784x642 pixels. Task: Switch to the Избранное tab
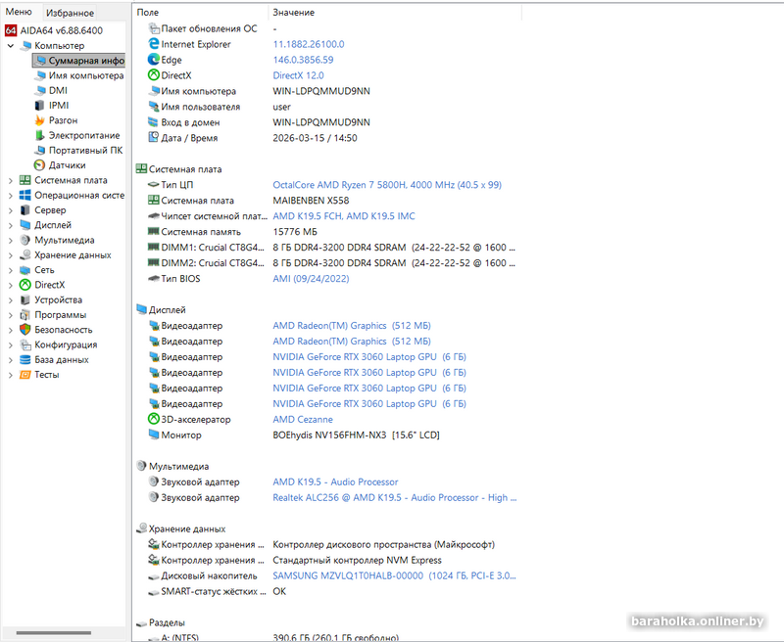(x=69, y=12)
